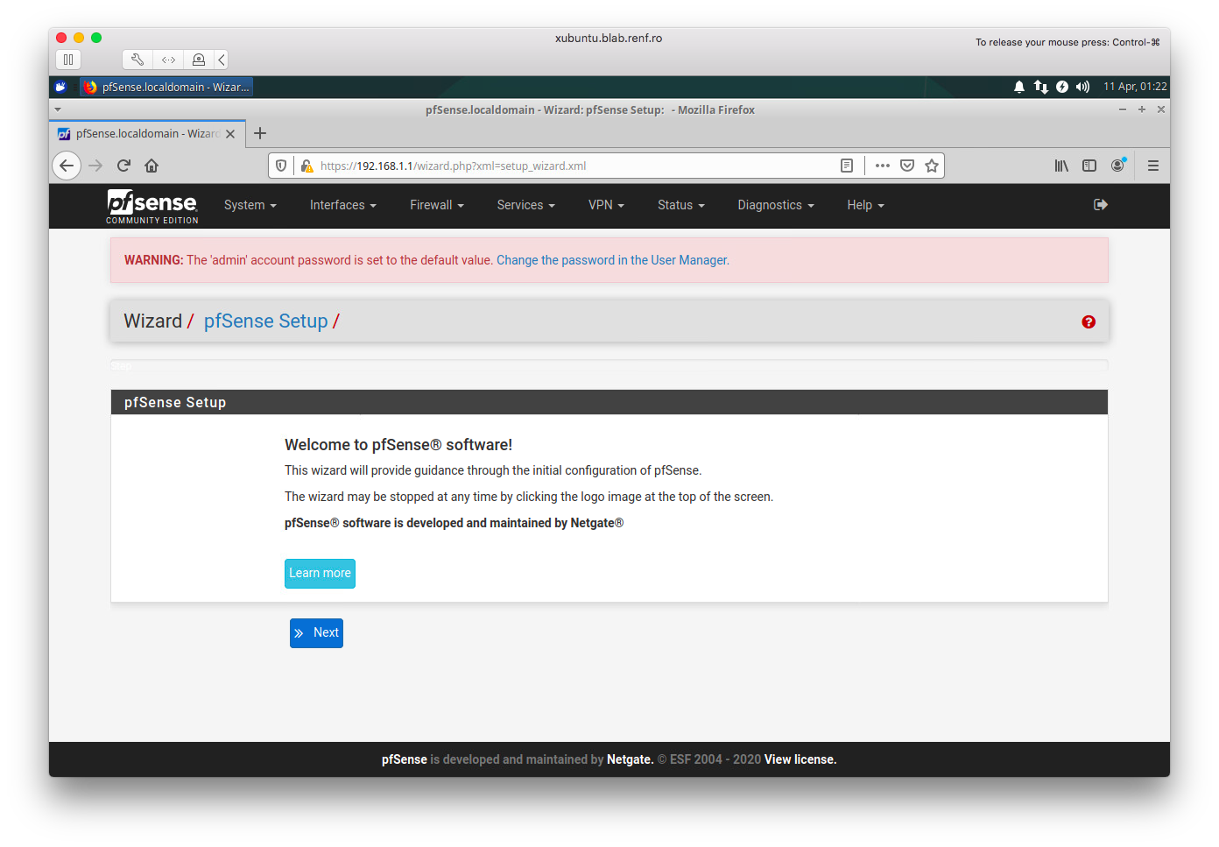Expand the System menu
This screenshot has width=1219, height=847.
tap(250, 205)
